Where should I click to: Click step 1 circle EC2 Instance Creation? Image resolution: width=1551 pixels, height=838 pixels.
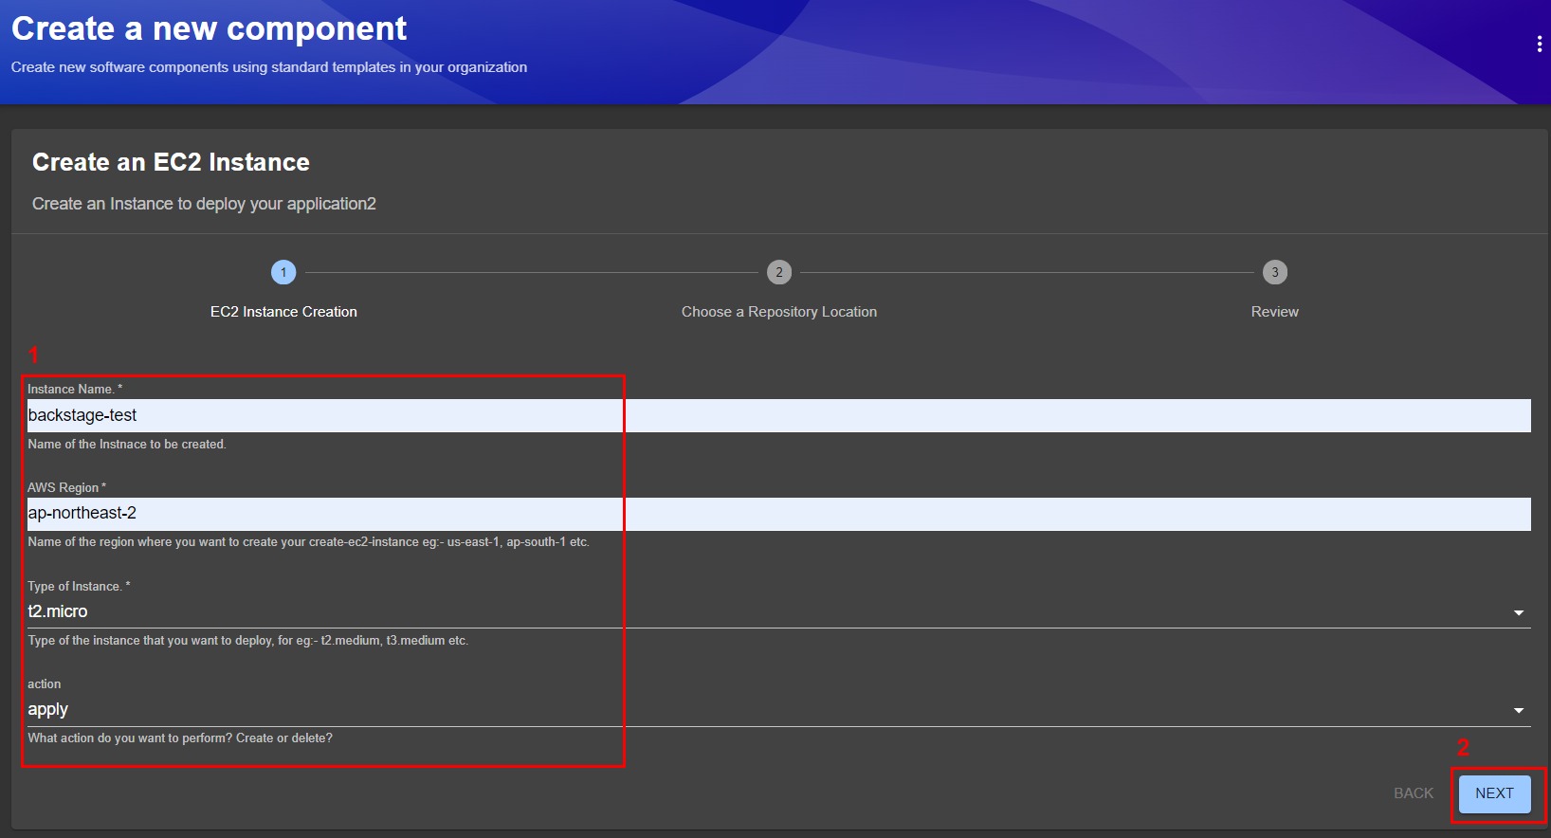(x=283, y=272)
